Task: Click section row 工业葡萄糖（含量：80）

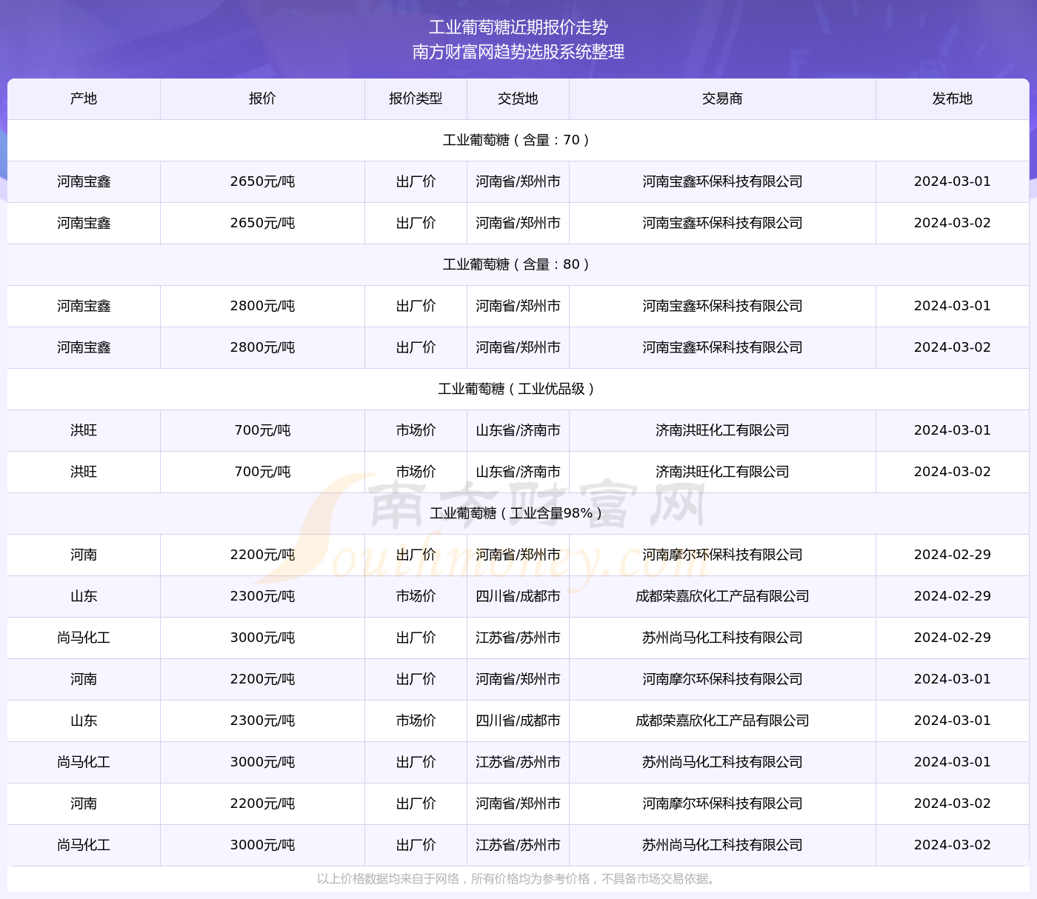Action: click(x=518, y=264)
